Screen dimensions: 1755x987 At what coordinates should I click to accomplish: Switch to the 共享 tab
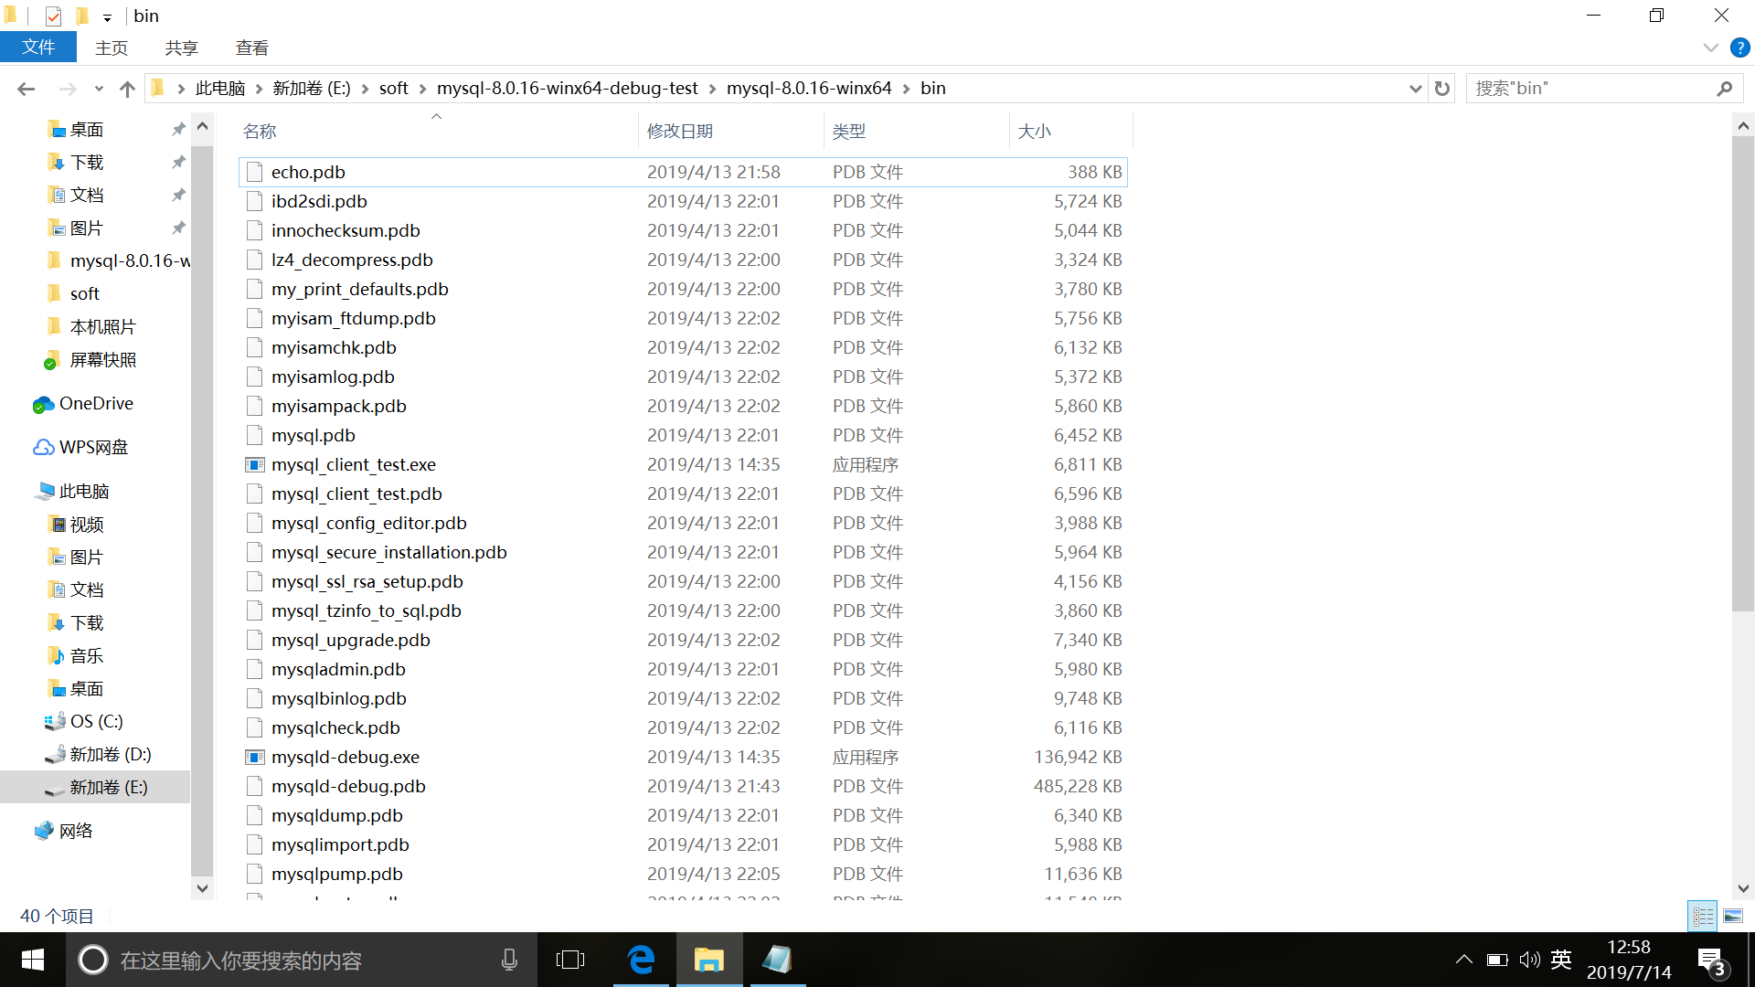(181, 48)
